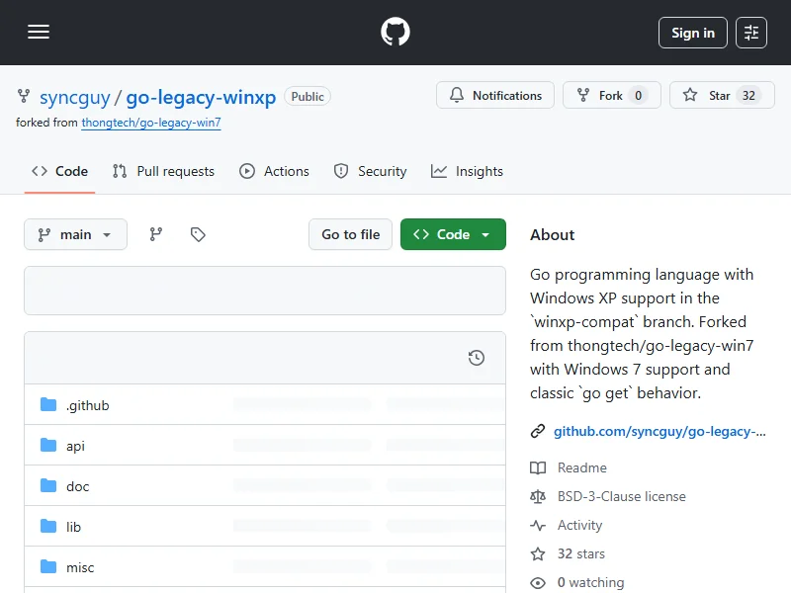Fork this repository
791x593 pixels.
pos(611,96)
